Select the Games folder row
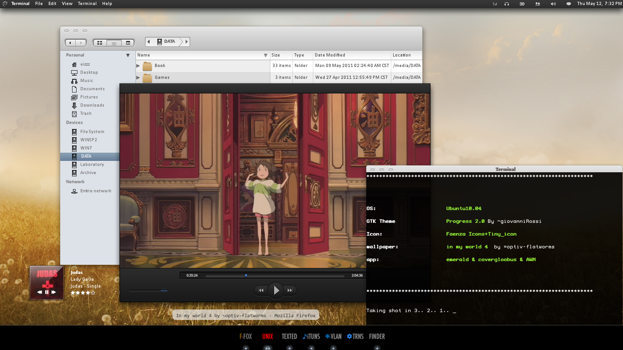 (279, 77)
